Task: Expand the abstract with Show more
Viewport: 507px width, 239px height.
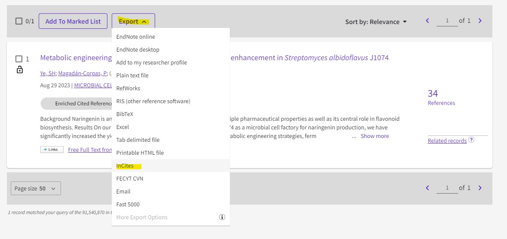Action: [x=374, y=136]
